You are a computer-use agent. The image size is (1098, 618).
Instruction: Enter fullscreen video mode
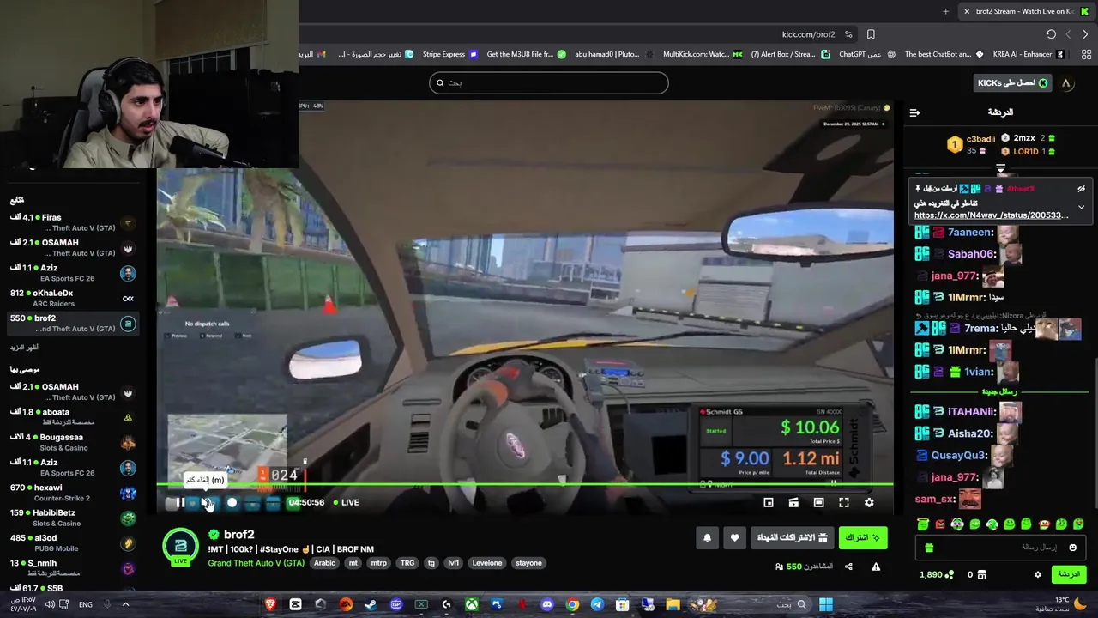[844, 502]
